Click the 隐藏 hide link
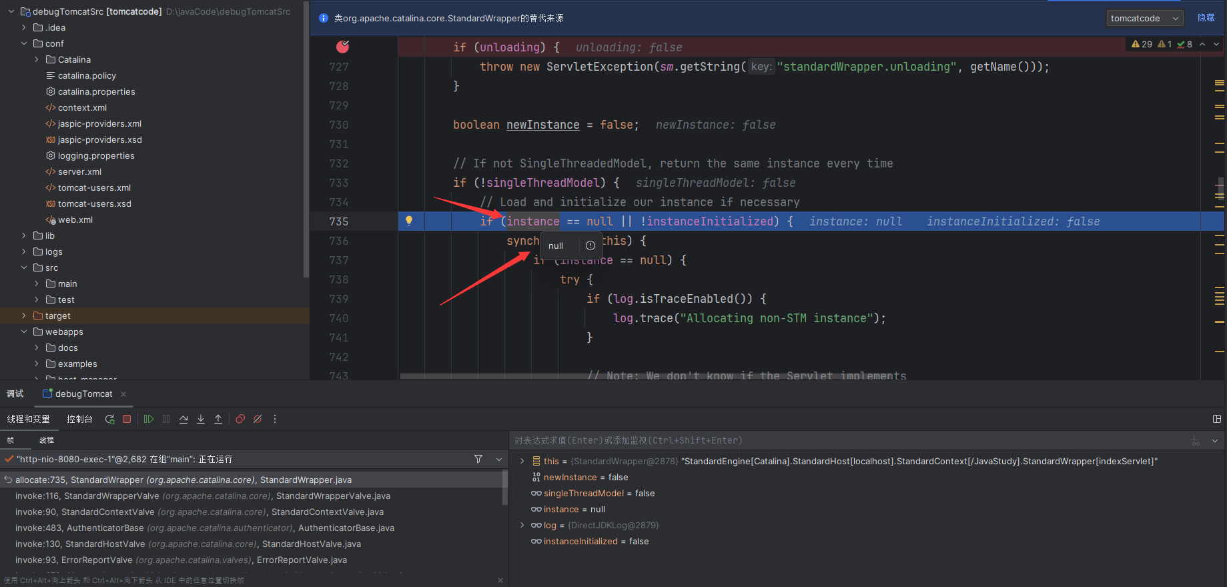This screenshot has height=587, width=1227. (x=1206, y=18)
